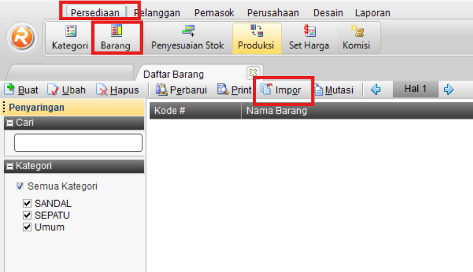Click the orange R application logo button

22,38
